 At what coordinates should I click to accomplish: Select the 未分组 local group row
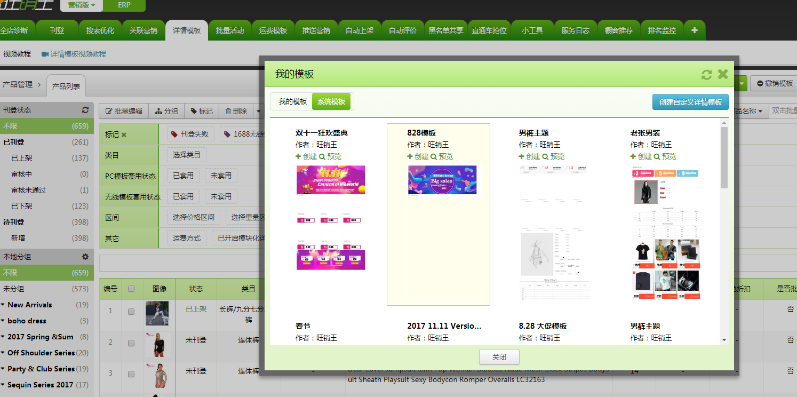(46, 289)
